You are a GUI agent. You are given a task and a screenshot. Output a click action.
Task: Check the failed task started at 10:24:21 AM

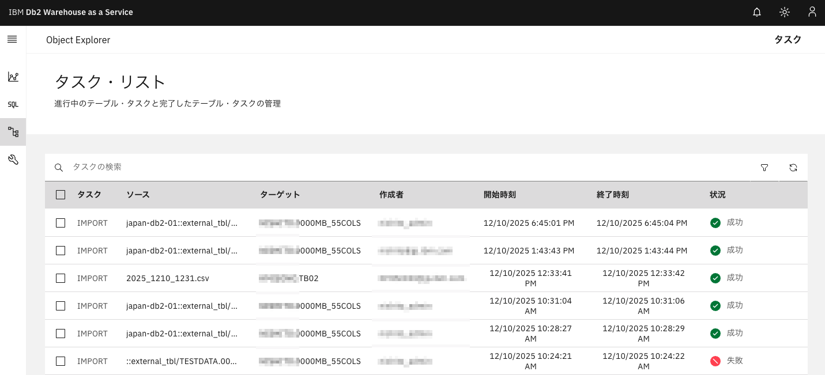click(61, 361)
